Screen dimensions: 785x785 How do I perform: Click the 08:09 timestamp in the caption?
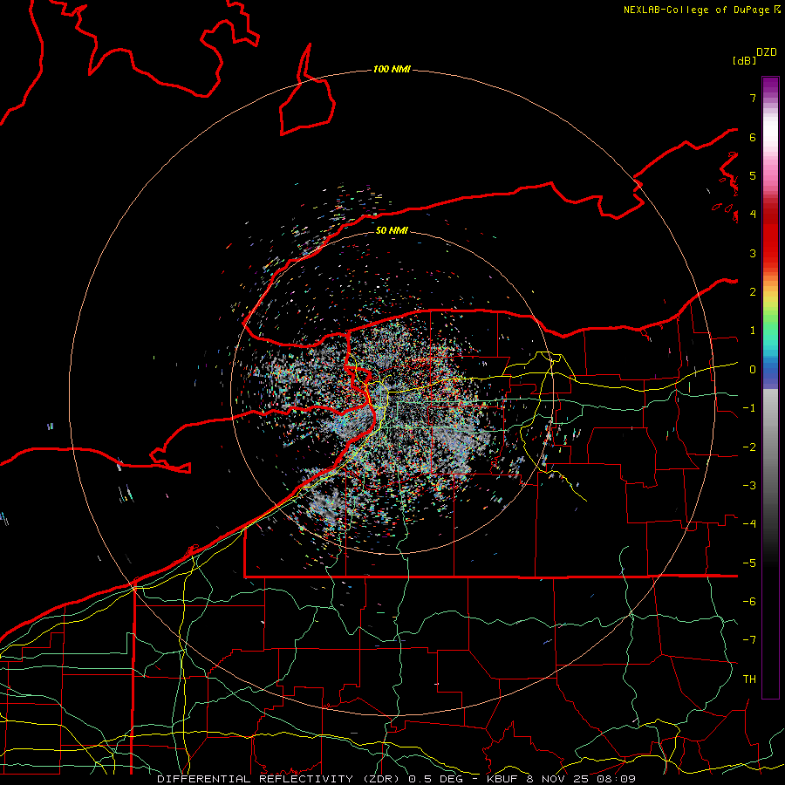pos(617,779)
